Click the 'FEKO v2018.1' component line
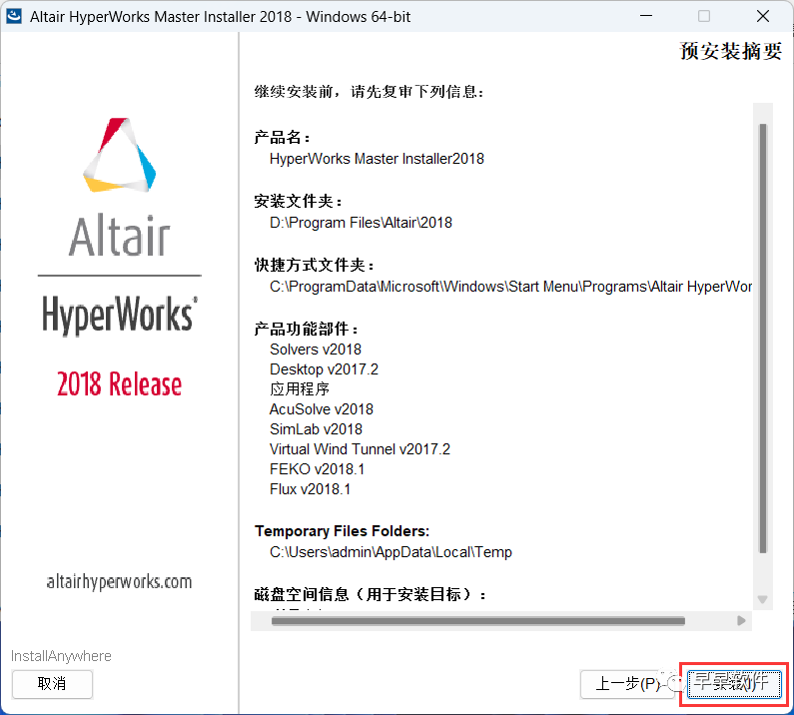Viewport: 794px width, 715px height. point(317,469)
